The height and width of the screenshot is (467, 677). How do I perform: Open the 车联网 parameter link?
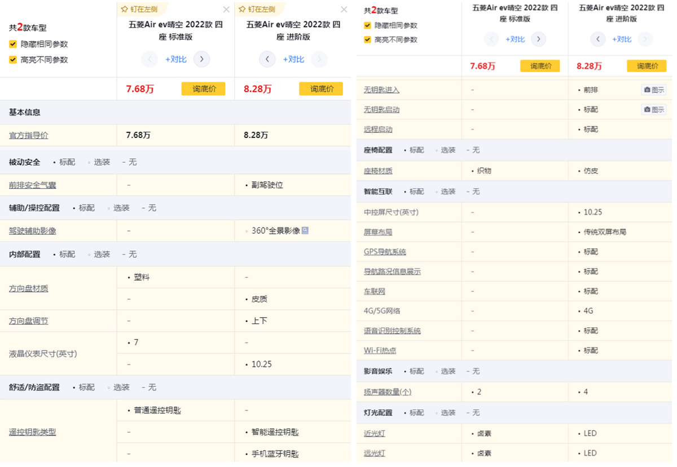point(375,291)
